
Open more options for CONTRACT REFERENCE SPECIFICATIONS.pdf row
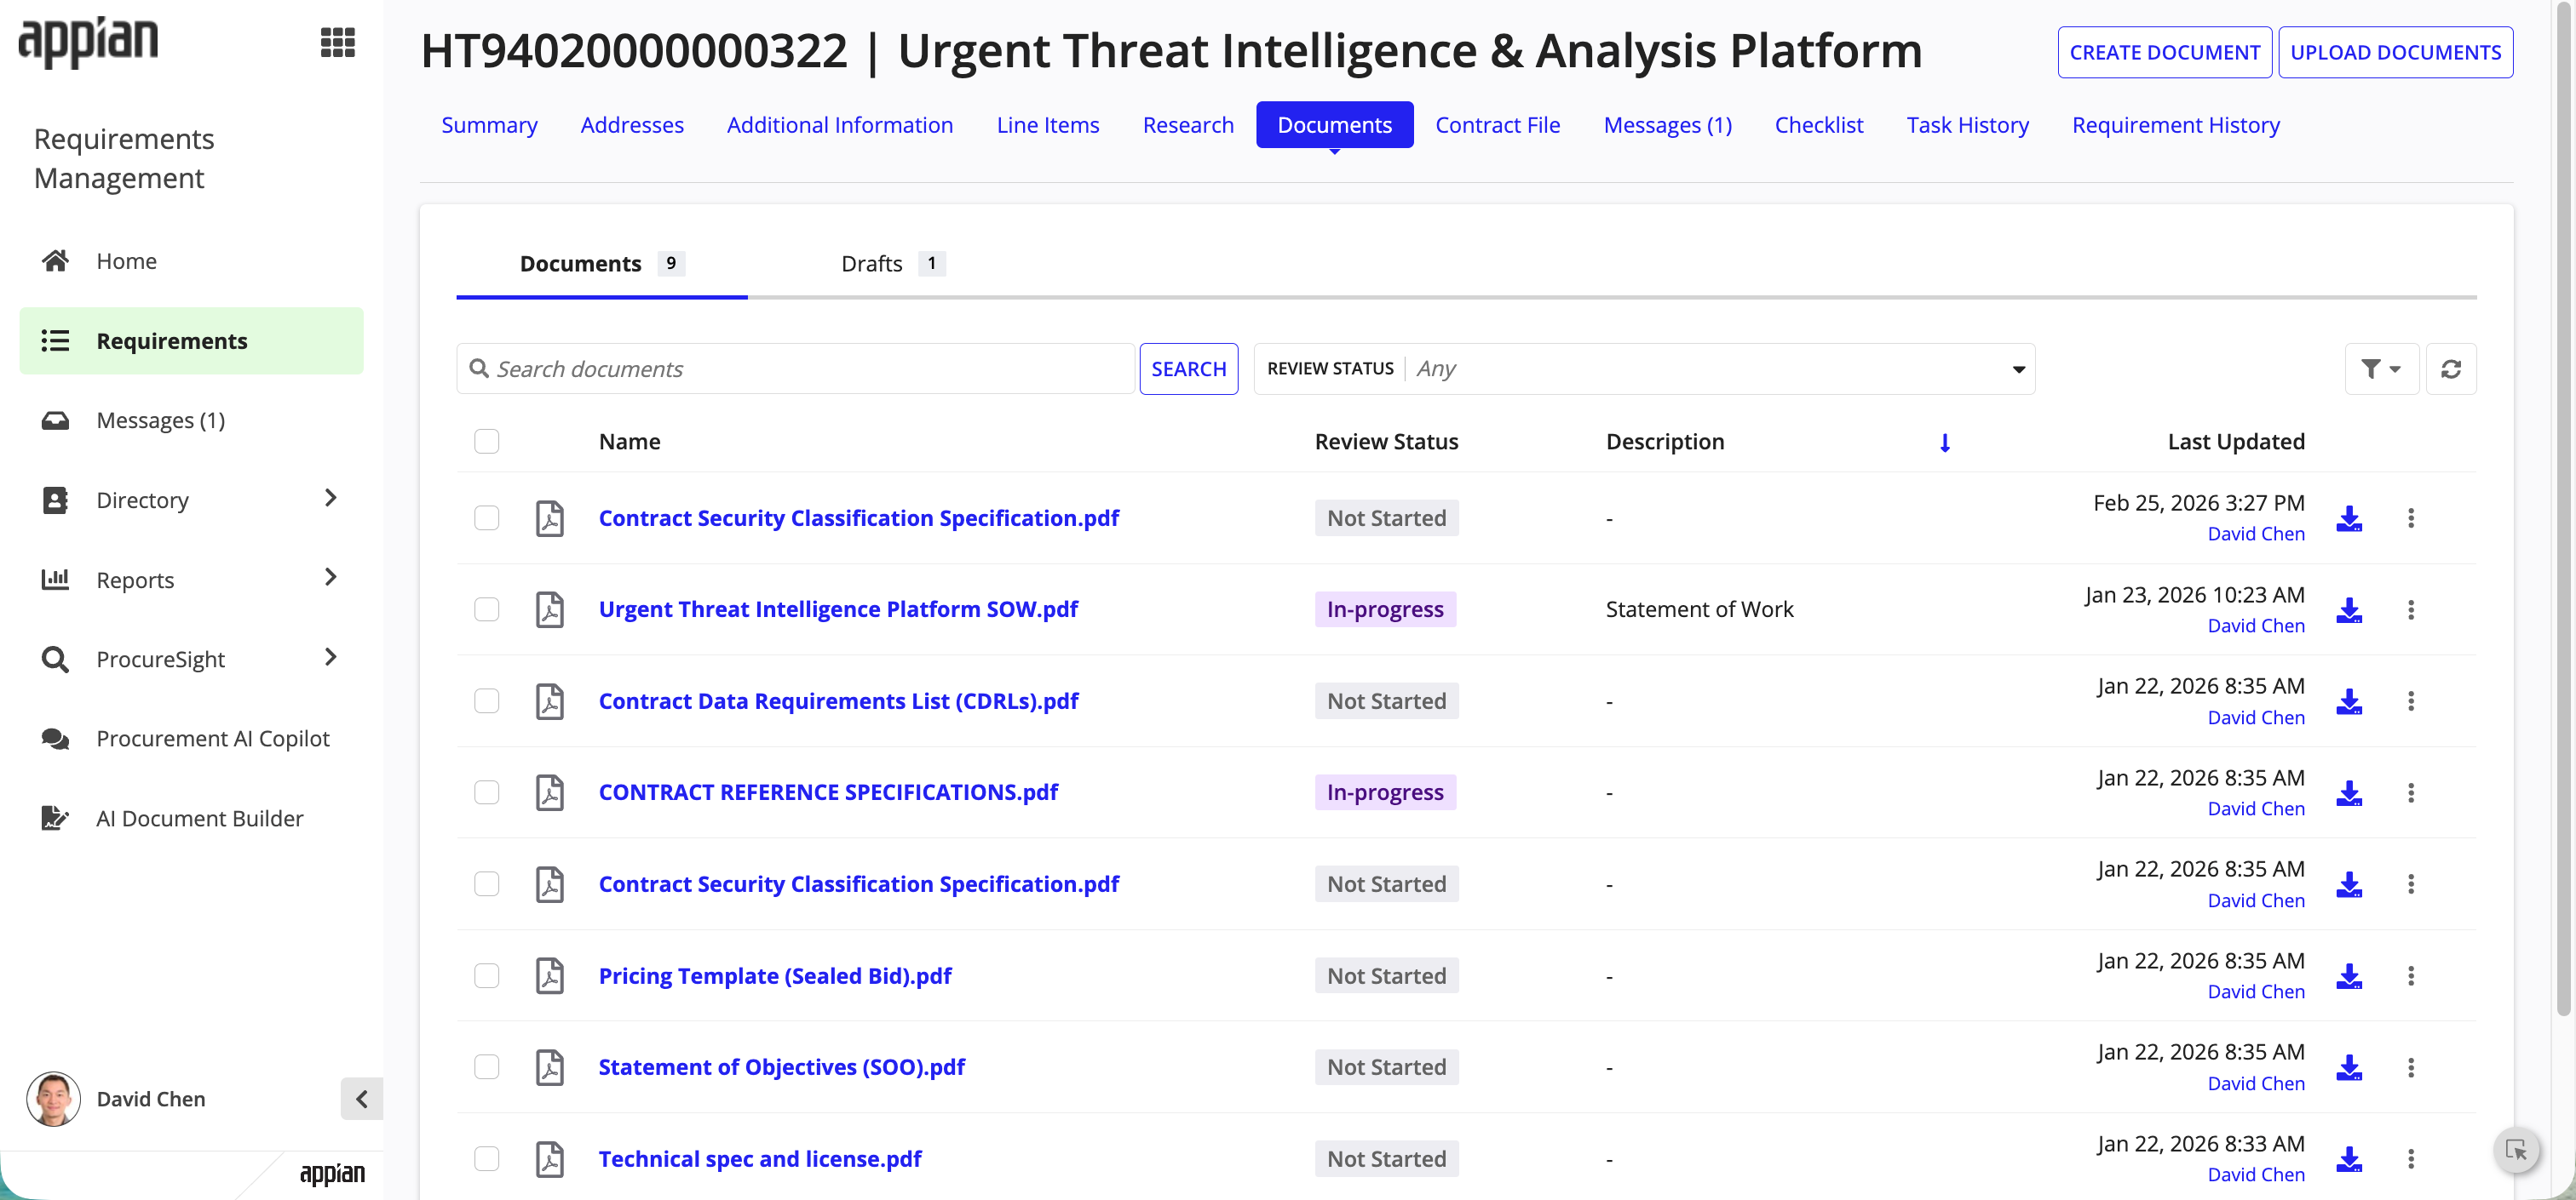click(x=2411, y=793)
